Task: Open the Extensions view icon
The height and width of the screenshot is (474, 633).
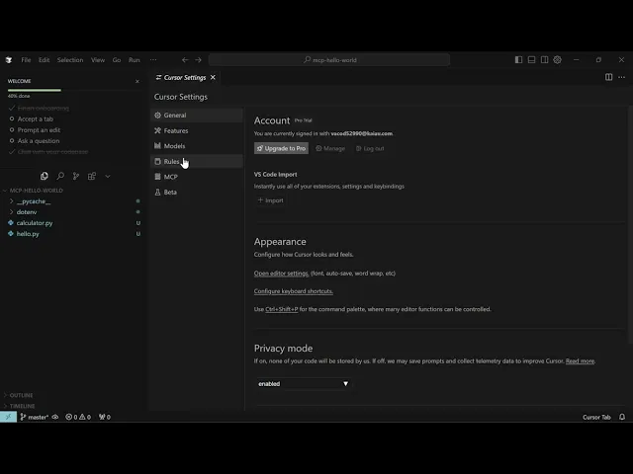Action: coord(92,176)
